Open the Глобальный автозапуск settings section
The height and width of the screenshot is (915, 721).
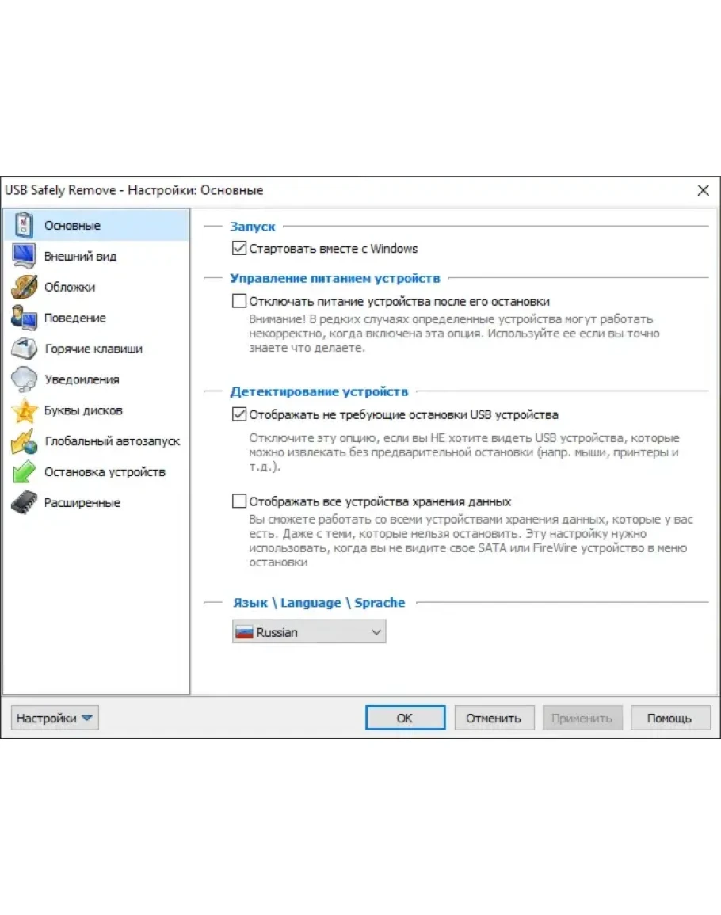point(112,441)
